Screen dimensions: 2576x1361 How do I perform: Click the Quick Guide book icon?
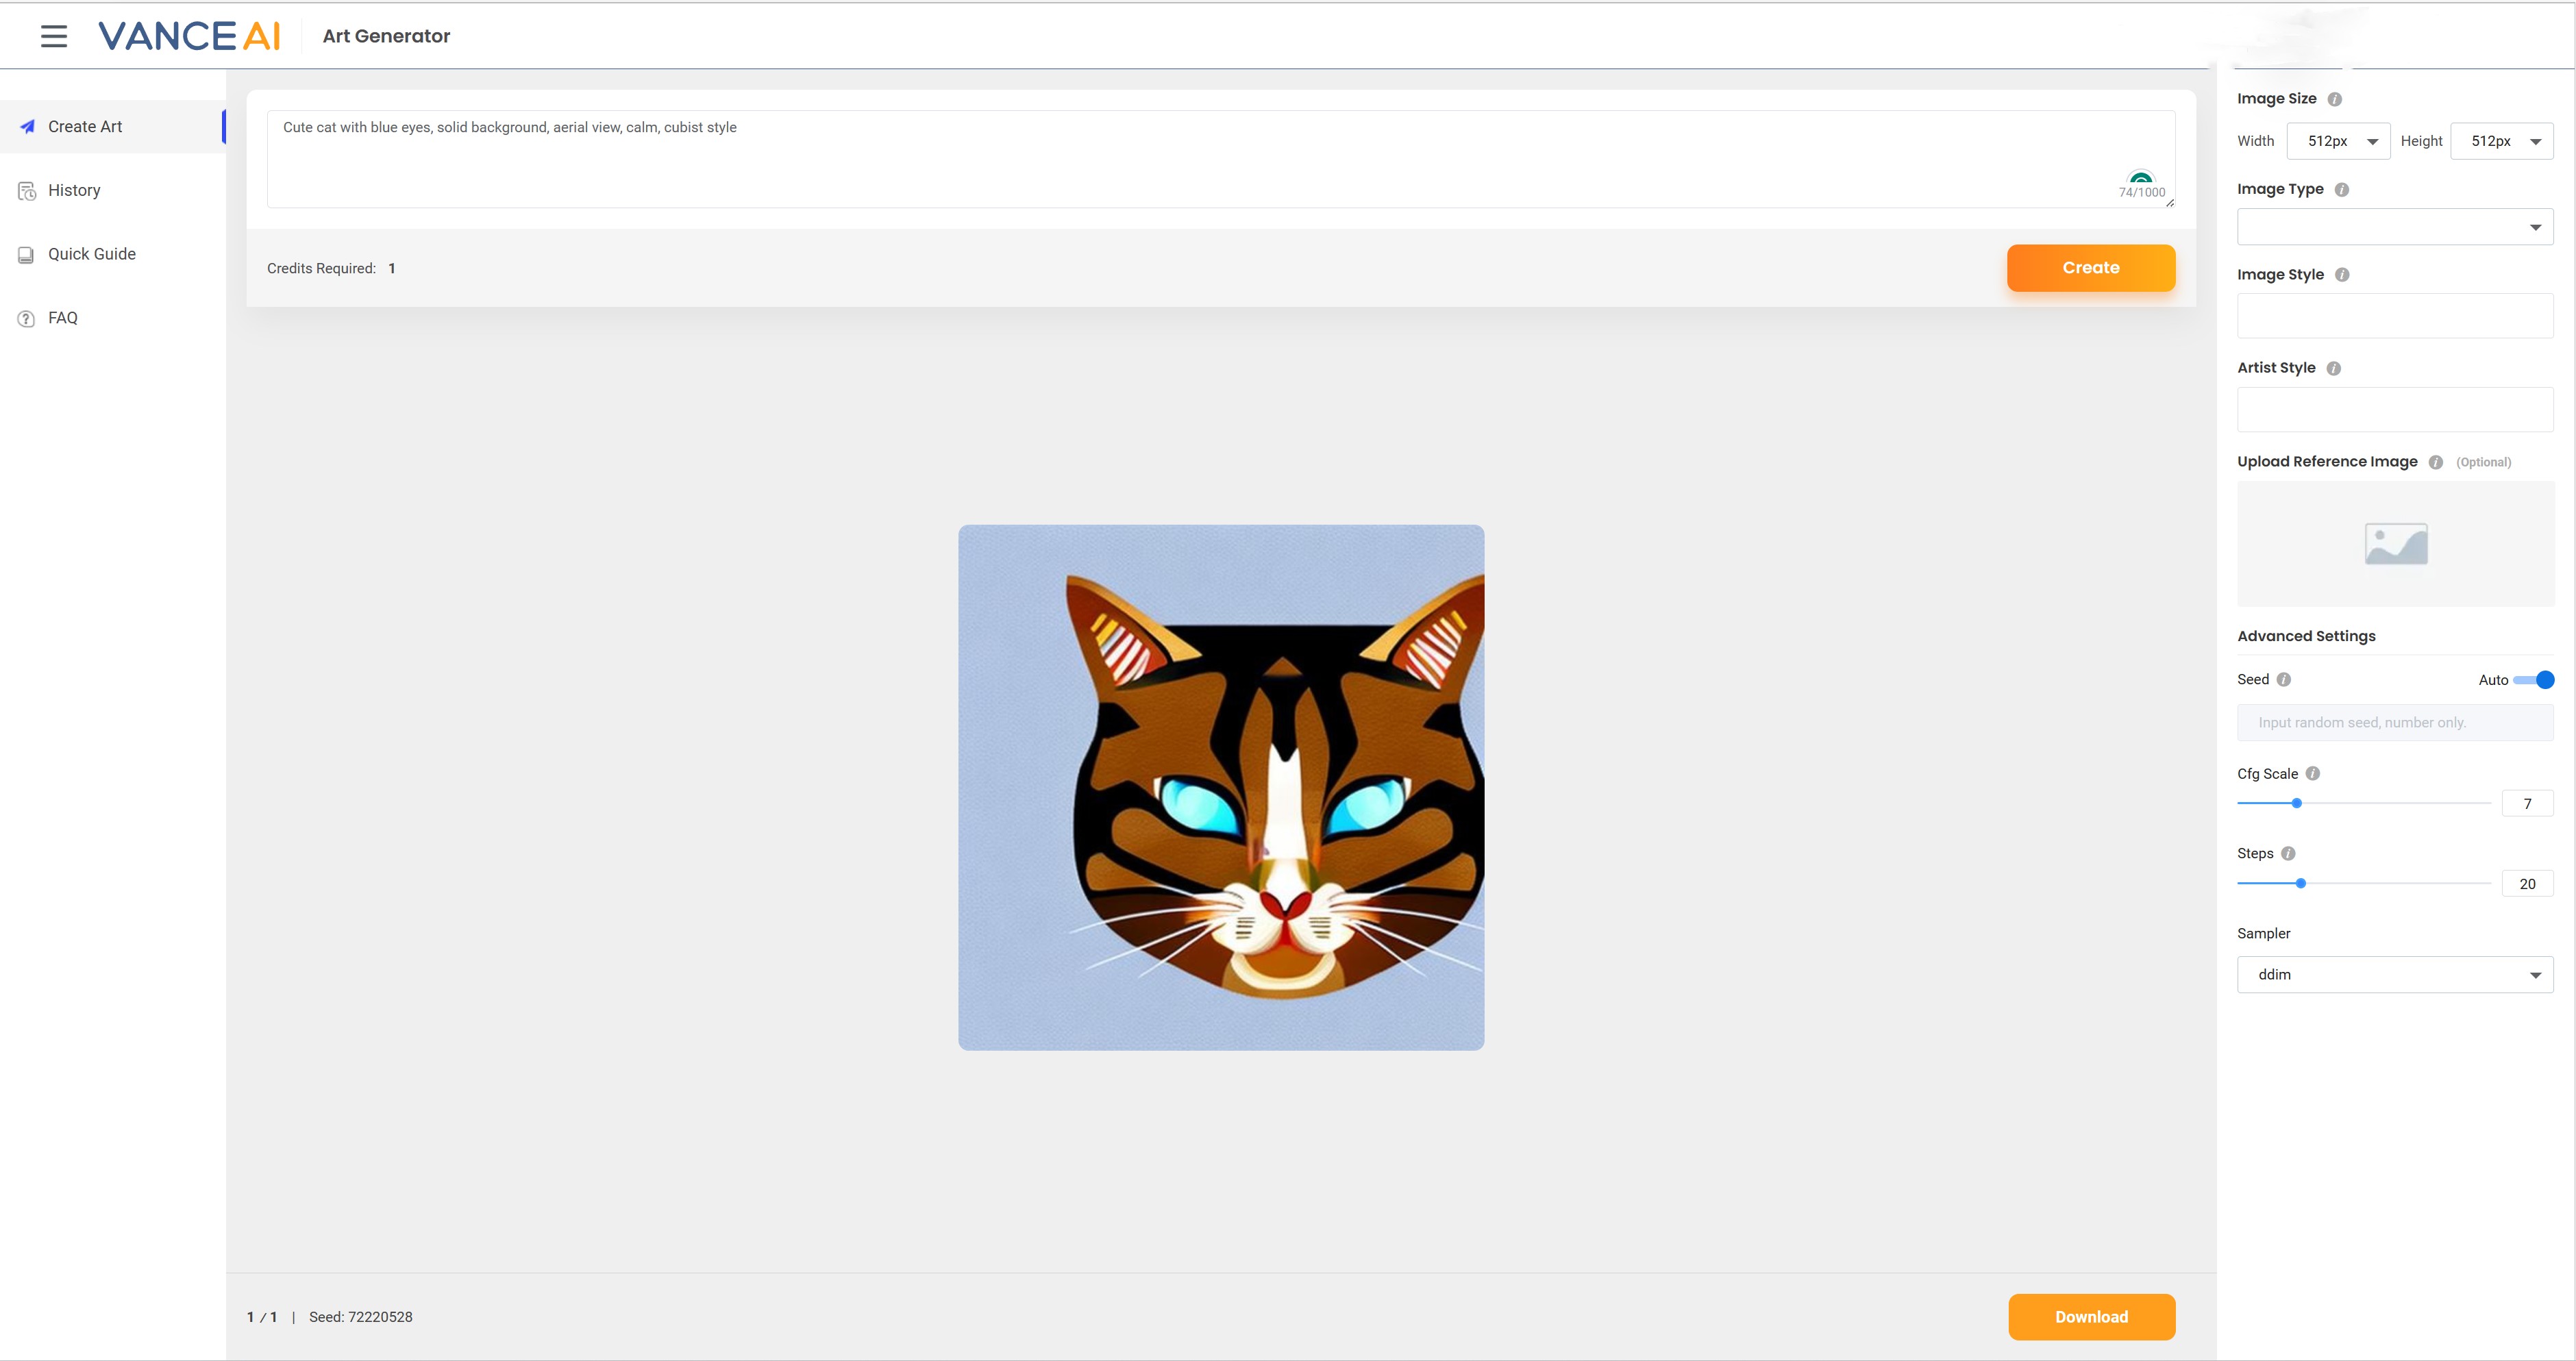(x=27, y=255)
